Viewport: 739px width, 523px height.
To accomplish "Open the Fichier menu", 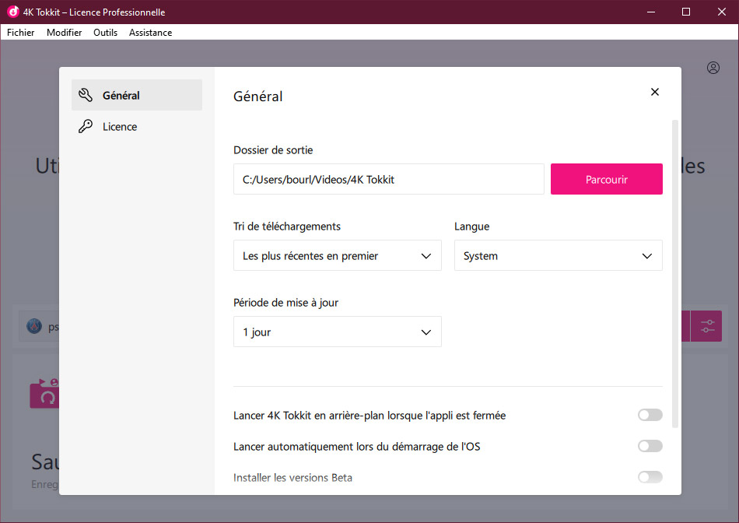I will tap(21, 33).
